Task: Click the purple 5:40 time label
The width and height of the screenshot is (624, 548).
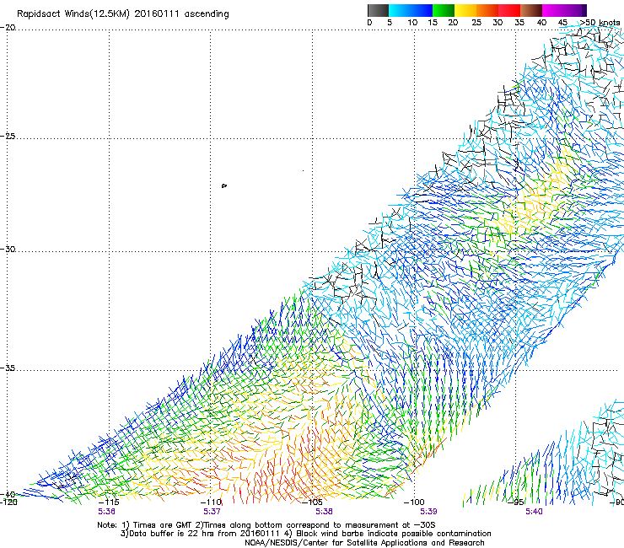Action: [x=534, y=512]
